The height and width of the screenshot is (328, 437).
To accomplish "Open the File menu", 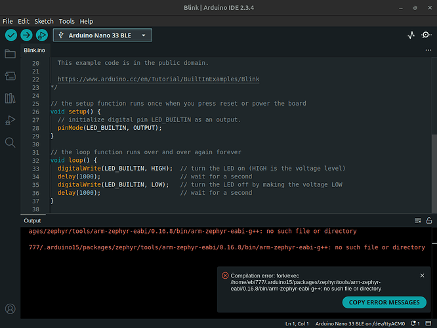I will click(7, 21).
